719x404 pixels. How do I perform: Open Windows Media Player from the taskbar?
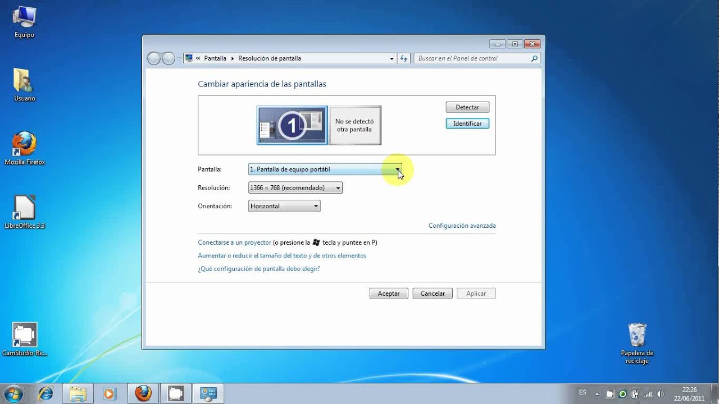(x=109, y=393)
